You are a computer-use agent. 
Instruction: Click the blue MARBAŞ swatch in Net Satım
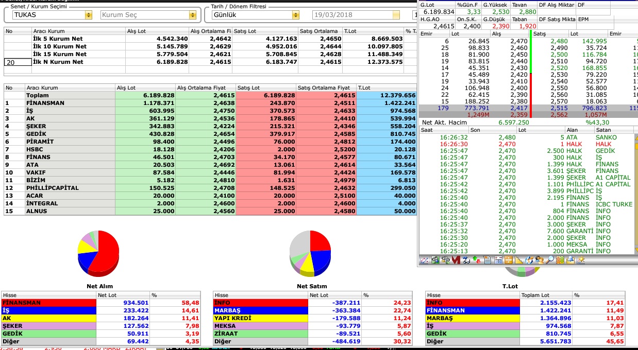[x=261, y=310]
